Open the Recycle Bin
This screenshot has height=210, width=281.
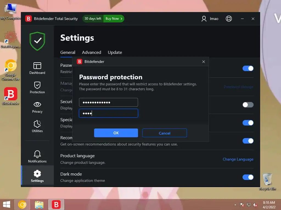point(267,182)
